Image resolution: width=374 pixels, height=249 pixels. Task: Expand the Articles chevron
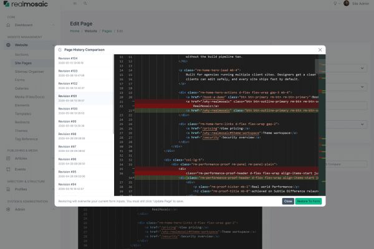tap(53, 158)
